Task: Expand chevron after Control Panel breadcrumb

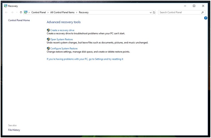Action: click(48, 12)
